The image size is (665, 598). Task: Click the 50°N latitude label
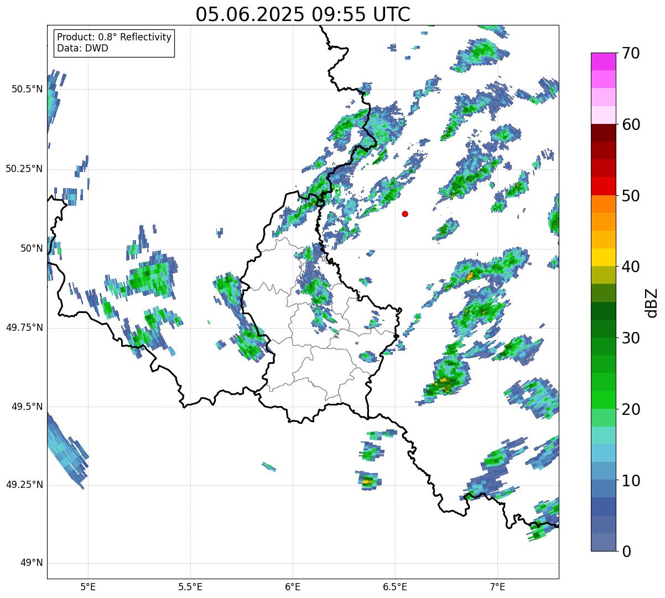pyautogui.click(x=32, y=248)
